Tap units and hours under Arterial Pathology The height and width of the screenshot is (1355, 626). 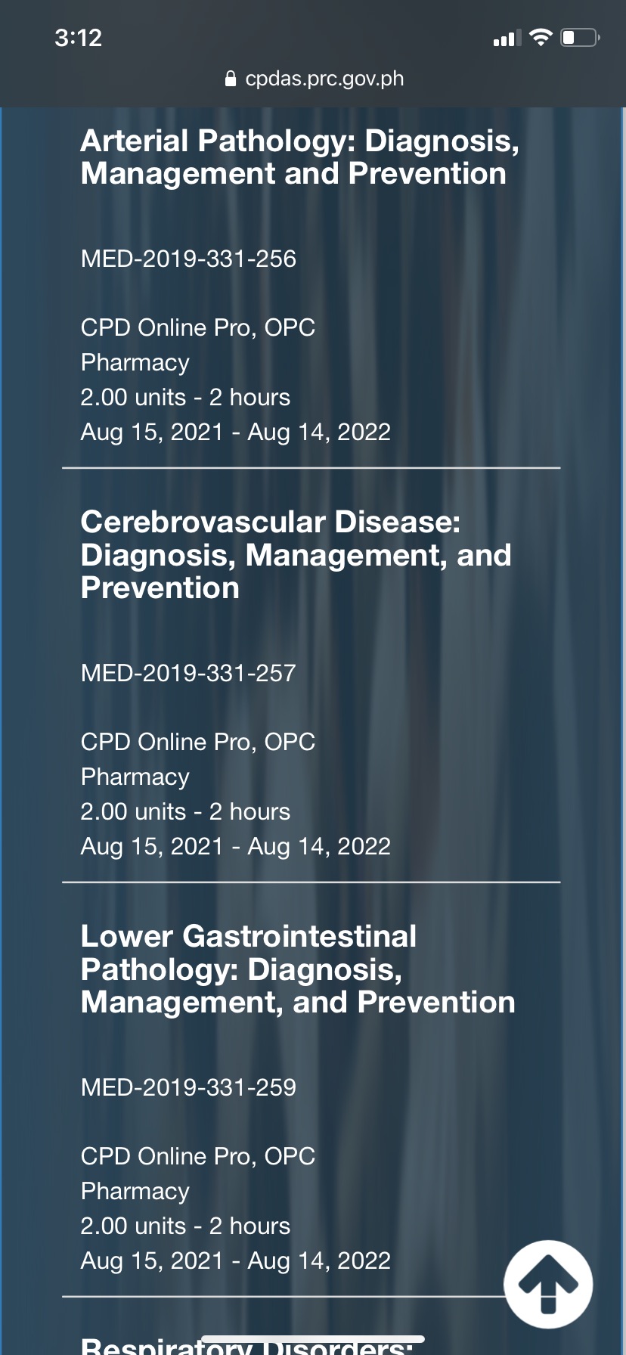click(185, 397)
